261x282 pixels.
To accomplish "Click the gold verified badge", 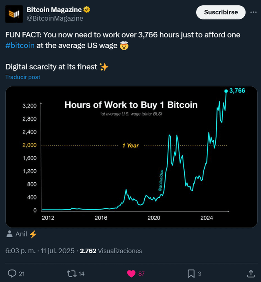I will [x=87, y=9].
